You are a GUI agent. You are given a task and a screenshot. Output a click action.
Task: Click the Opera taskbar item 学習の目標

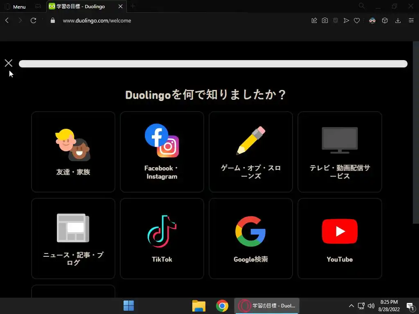coord(267,306)
